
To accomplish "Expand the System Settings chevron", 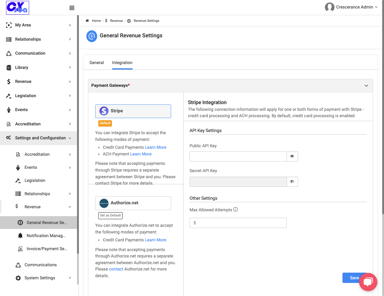I will 70,278.
